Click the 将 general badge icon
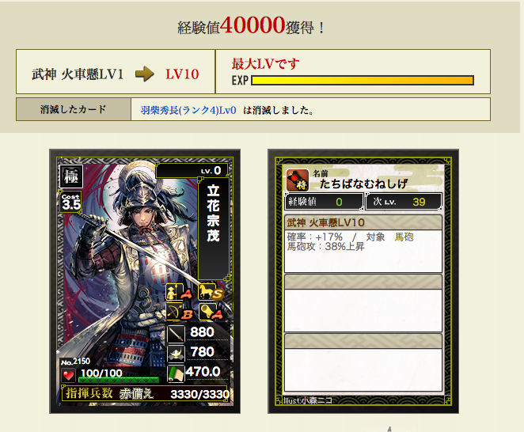Screen dimensions: 524x432 (x=298, y=180)
